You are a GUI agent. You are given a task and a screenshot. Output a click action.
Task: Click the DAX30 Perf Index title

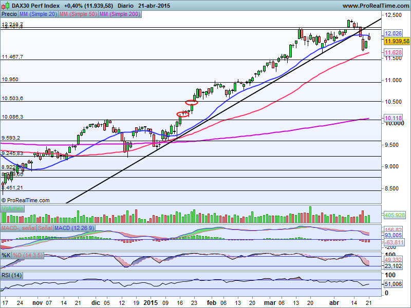pos(35,6)
